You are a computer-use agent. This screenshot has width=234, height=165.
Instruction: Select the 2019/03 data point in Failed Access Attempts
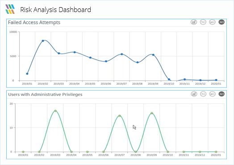pyautogui.click(x=59, y=53)
